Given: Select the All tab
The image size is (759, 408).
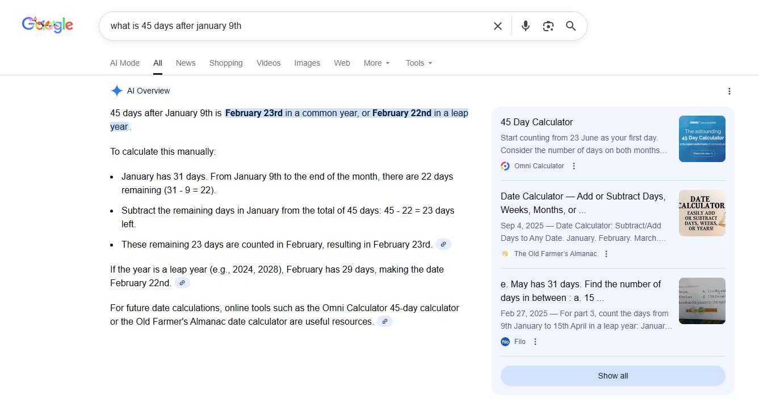Looking at the screenshot, I should (x=158, y=63).
